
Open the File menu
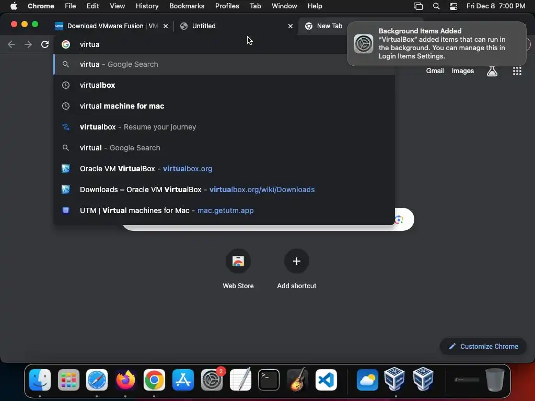71,6
